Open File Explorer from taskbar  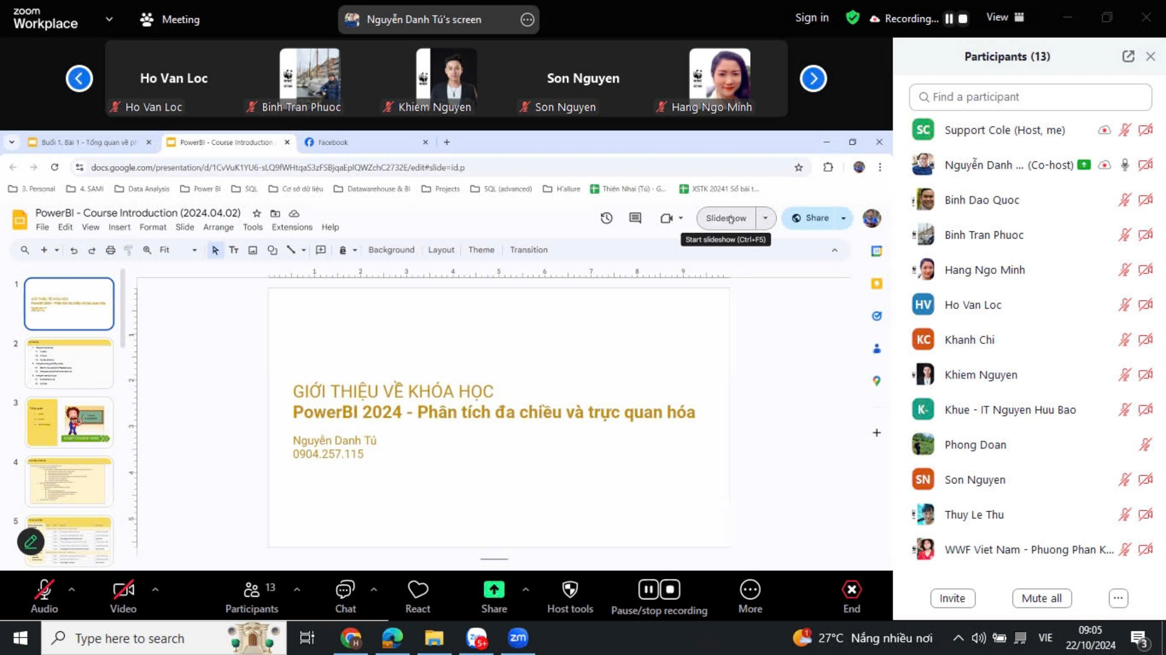tap(434, 638)
